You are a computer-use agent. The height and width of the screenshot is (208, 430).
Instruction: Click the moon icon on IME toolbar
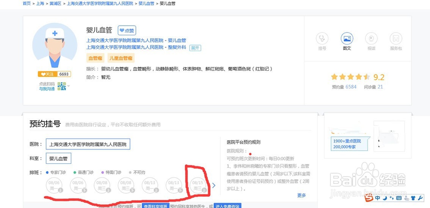coord(385,198)
